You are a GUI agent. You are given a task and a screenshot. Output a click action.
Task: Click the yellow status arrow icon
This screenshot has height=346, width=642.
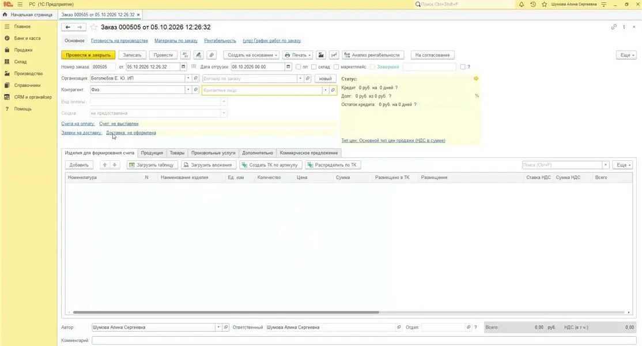coord(476,78)
